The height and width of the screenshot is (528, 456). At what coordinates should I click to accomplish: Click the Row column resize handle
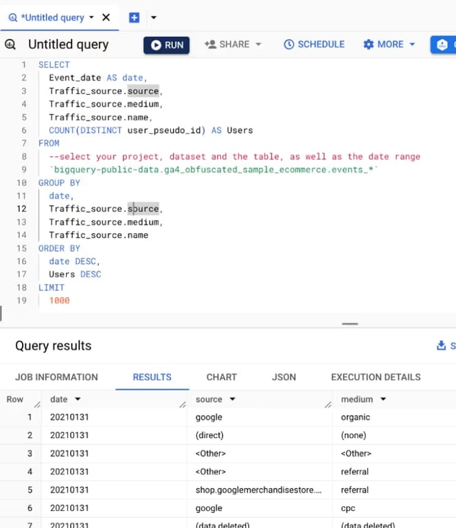click(37, 404)
